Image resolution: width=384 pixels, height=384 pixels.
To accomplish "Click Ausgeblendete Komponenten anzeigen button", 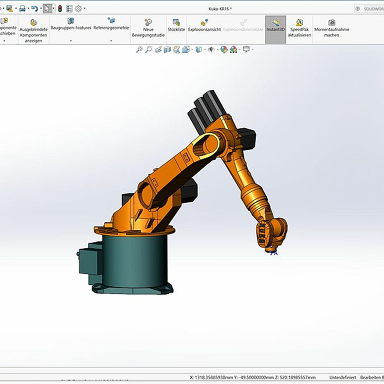I will 33,30.
